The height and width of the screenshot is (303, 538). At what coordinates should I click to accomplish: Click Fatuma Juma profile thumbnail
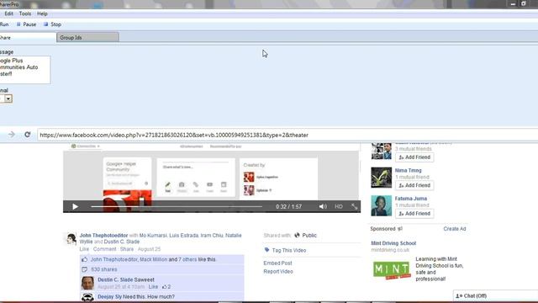click(x=381, y=205)
